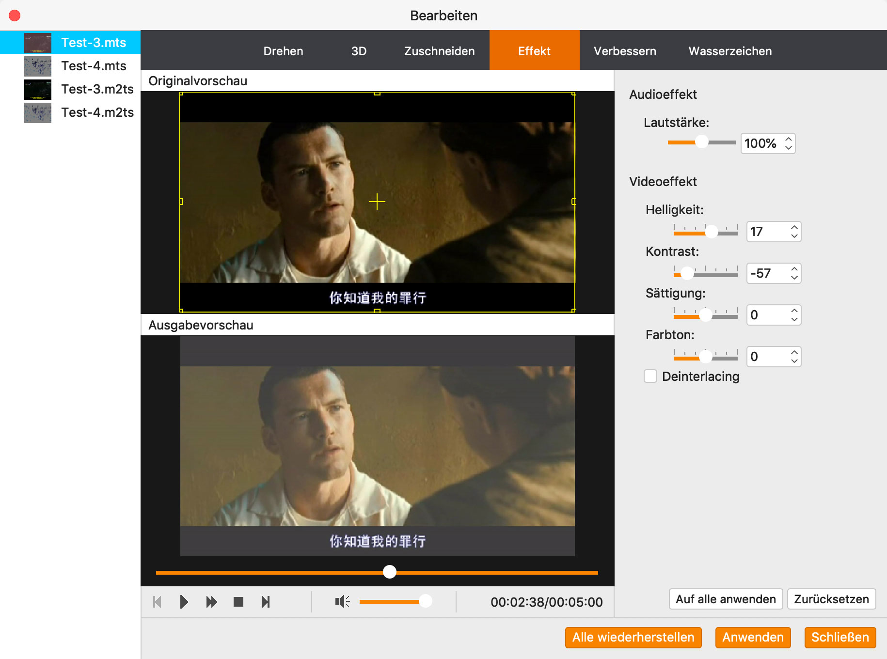Increase Lautstärke with the up stepper arrow
The height and width of the screenshot is (659, 887).
[789, 139]
